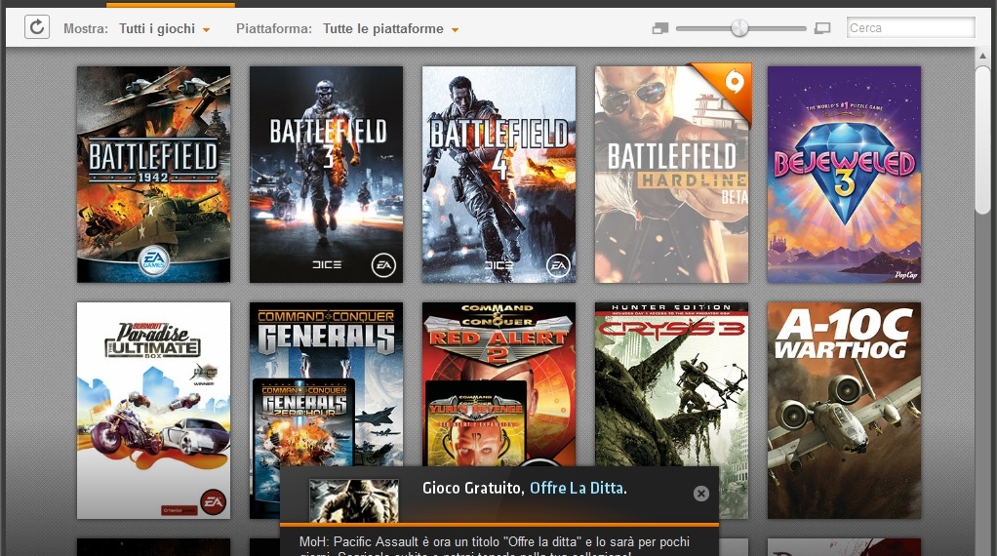Close the 'Gioco Gratuito' notification popup
Screen dimensions: 997x556
[700, 494]
